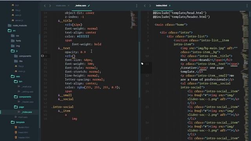The width and height of the screenshot is (251, 141).
Task: Click '.intro-social' selector line
Action: 62,107
